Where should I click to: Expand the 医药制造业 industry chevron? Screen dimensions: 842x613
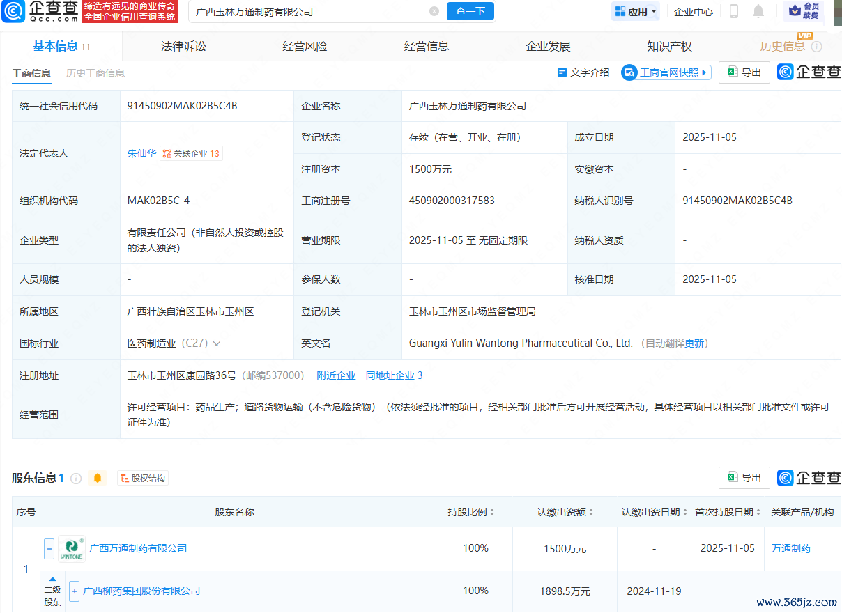(217, 343)
